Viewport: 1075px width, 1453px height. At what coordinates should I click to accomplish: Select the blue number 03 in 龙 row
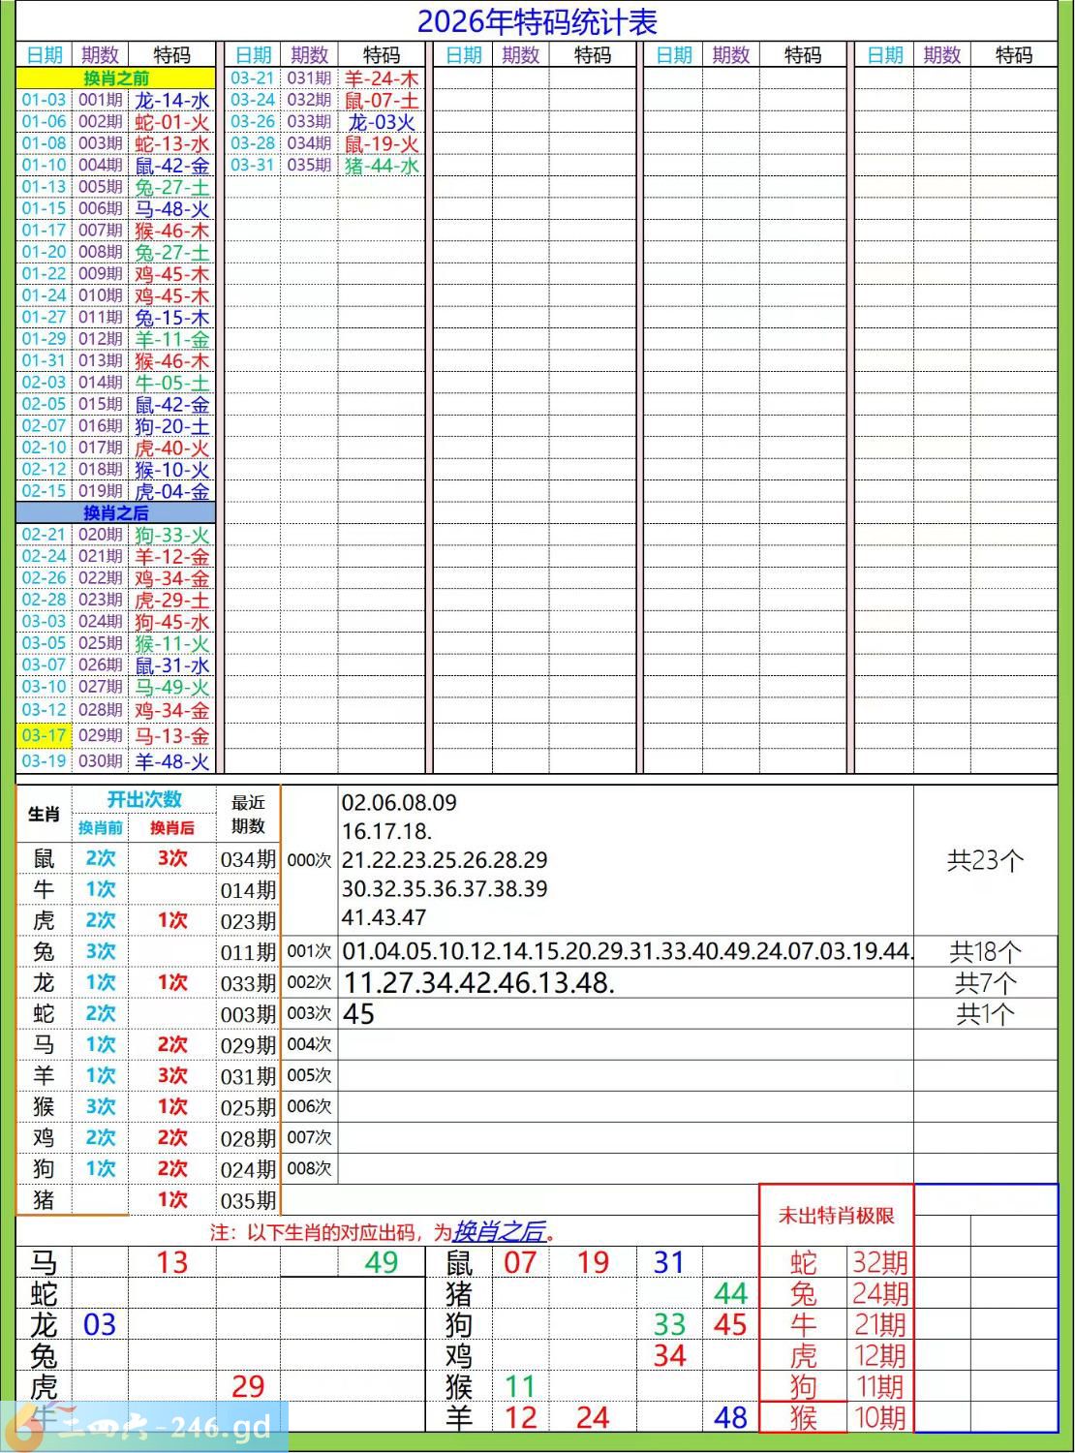pyautogui.click(x=100, y=1325)
